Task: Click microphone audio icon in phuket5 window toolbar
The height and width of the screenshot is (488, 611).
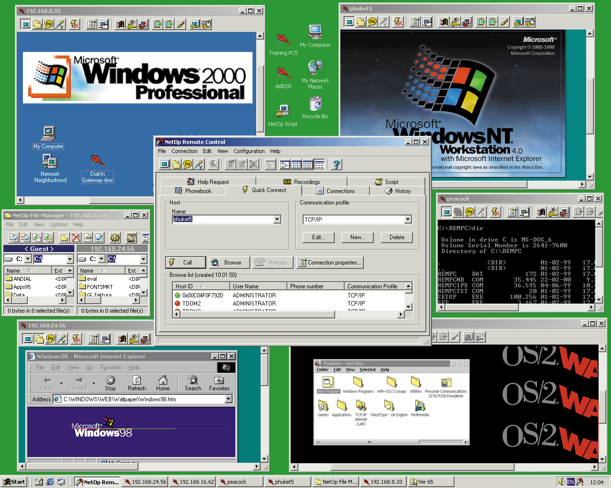Action: [384, 21]
